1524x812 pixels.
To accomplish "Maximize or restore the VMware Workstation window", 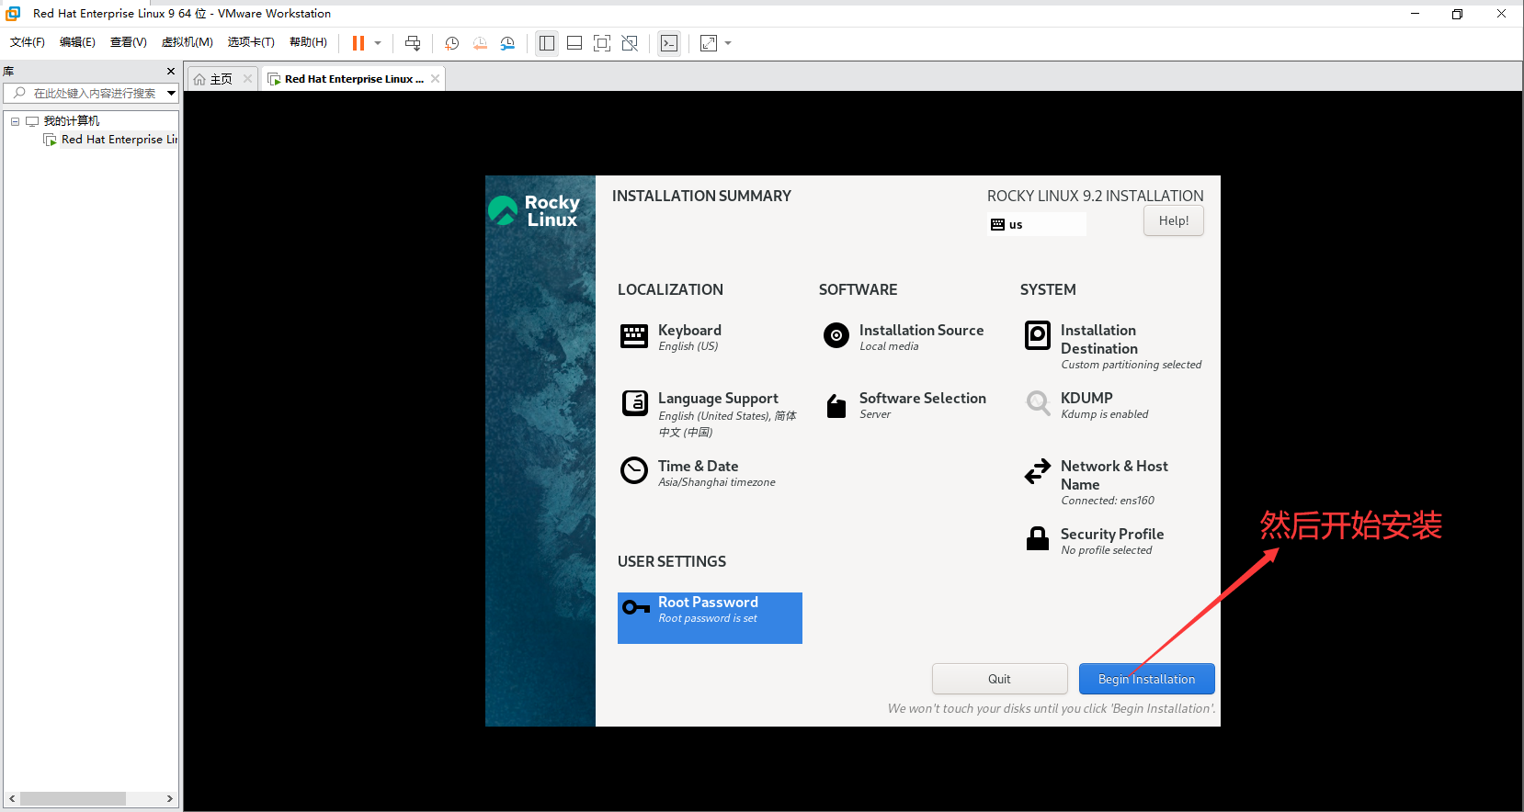I will [1457, 14].
